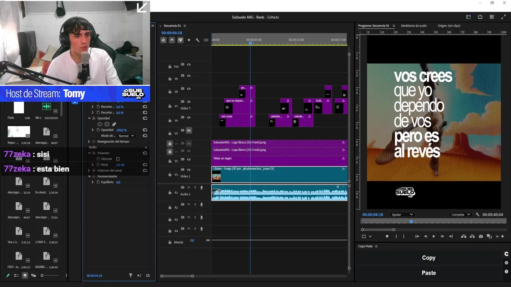
Task: Toggle insert and overwrite sequences as nests
Action: [163, 40]
